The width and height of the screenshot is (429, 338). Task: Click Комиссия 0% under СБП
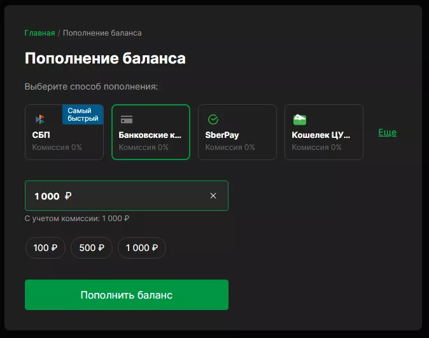(x=57, y=147)
